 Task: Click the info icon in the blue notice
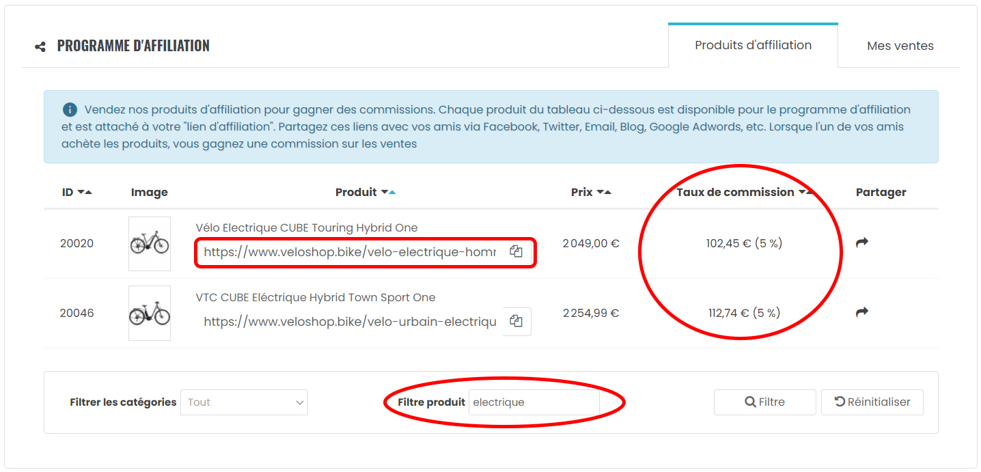tap(70, 110)
